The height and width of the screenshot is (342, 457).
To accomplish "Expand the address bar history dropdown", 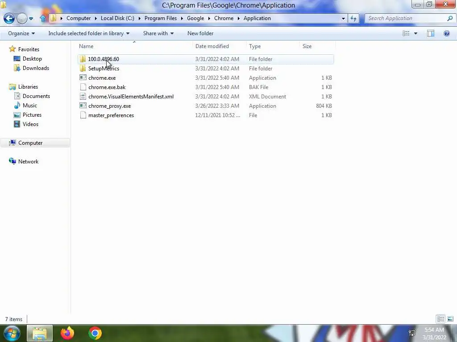I will [x=343, y=18].
